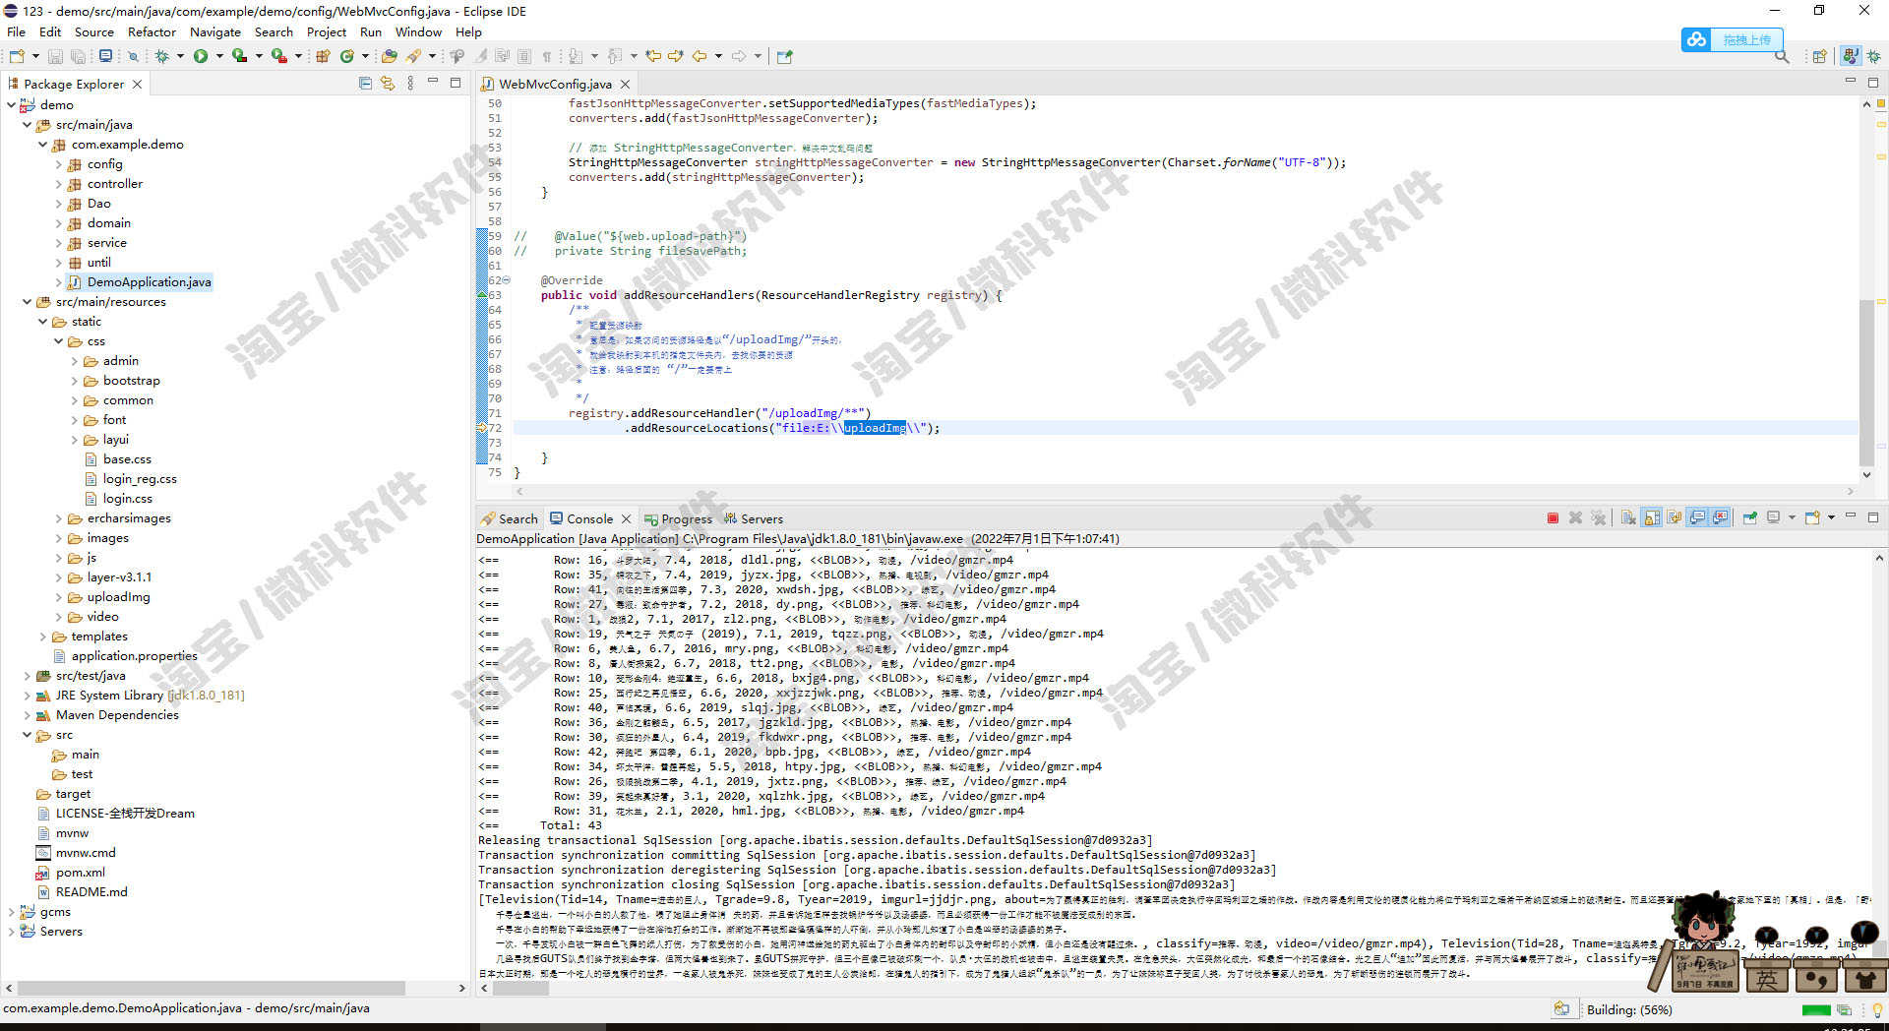
Task: Collapse the static folder
Action: pos(42,322)
